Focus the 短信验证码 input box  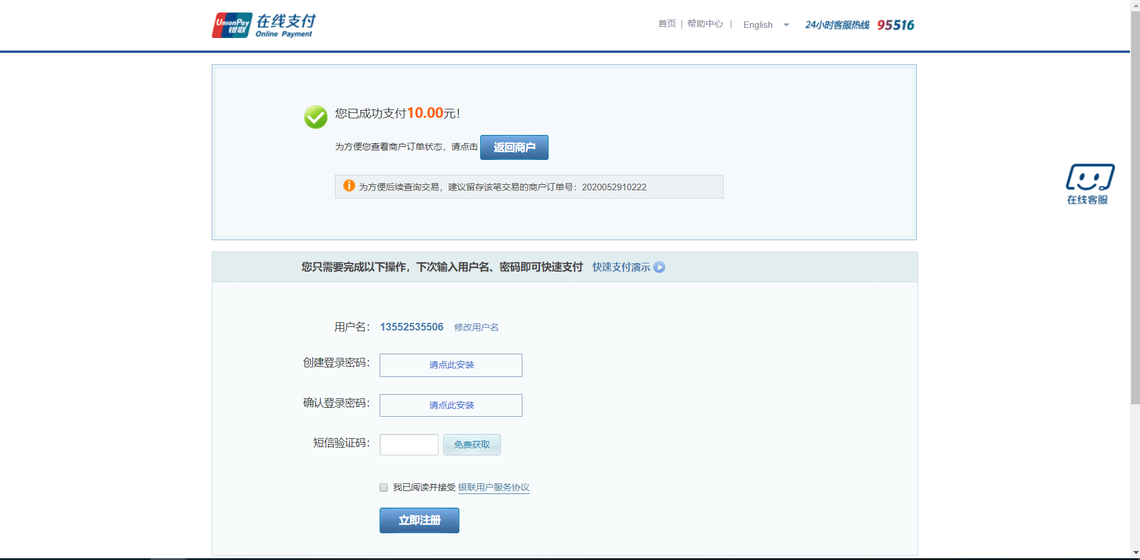(409, 445)
